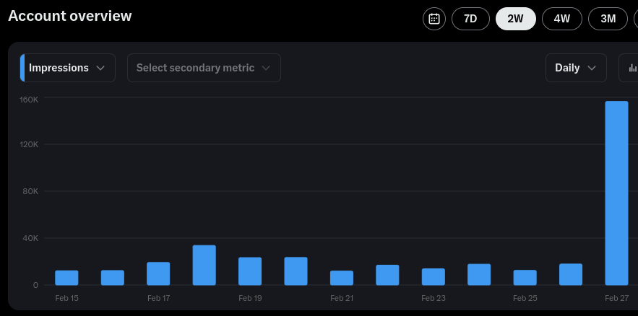The height and width of the screenshot is (316, 638).
Task: Open the calendar date range picker
Action: [434, 19]
